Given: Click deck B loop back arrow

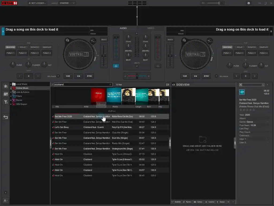Looking at the screenshot, I should point(237,76).
